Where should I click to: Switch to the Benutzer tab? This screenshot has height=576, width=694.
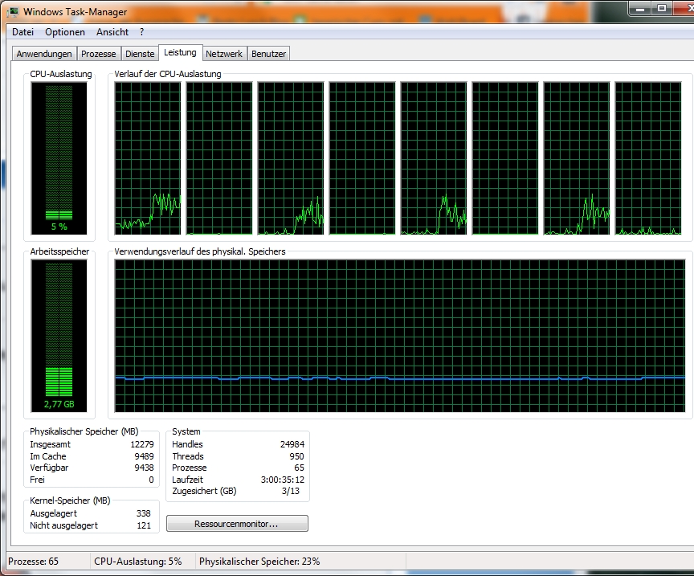pos(268,54)
